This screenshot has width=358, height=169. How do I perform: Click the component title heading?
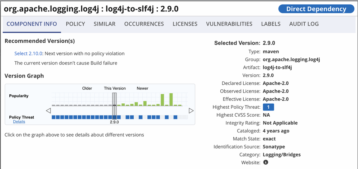91,9
